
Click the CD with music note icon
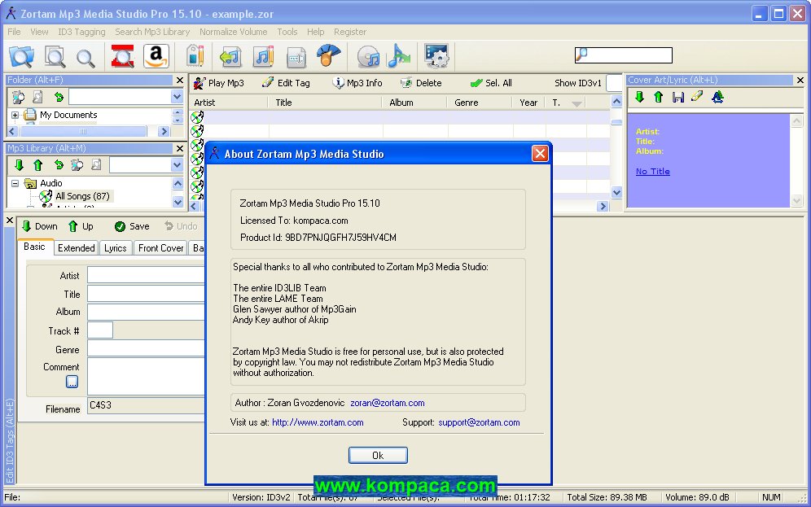368,57
